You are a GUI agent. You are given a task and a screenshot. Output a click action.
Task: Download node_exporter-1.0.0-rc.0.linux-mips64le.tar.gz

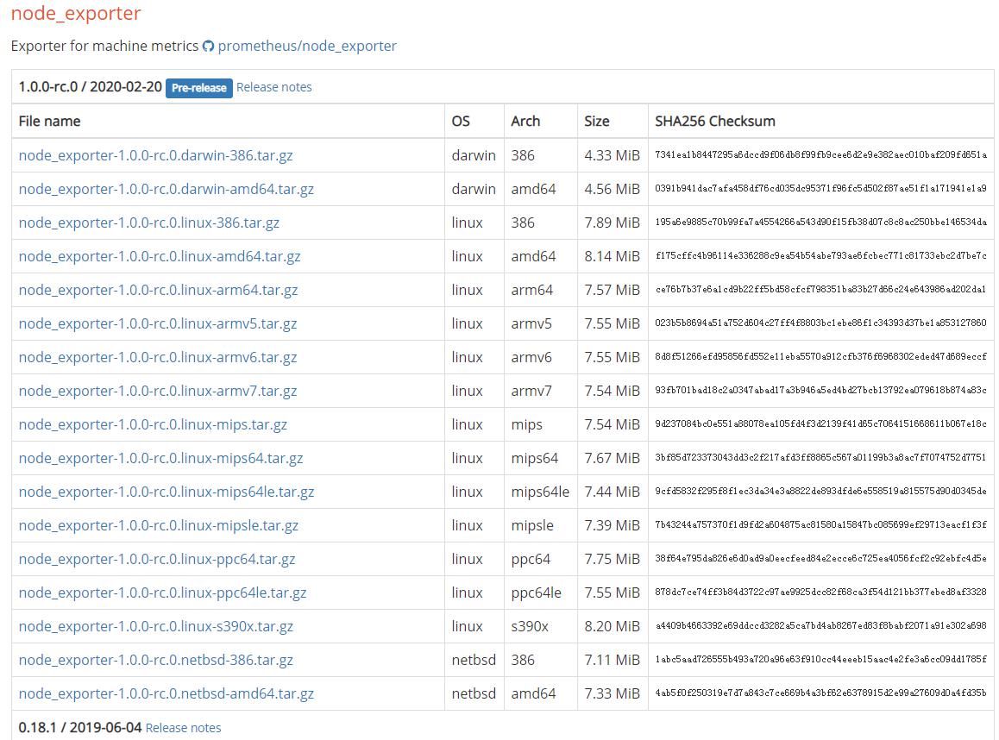(x=166, y=492)
